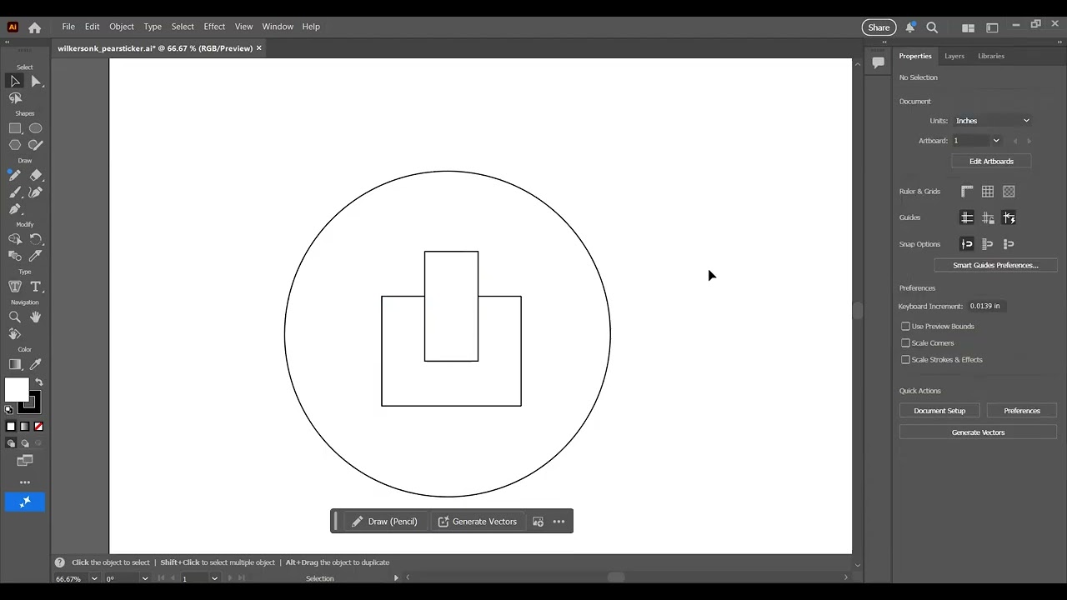Toggle Show Guides icon
The image size is (1067, 600).
coord(967,217)
